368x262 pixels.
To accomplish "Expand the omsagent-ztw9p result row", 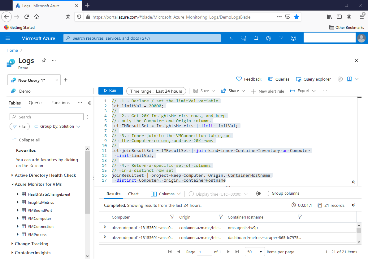I will pyautogui.click(x=105, y=227).
